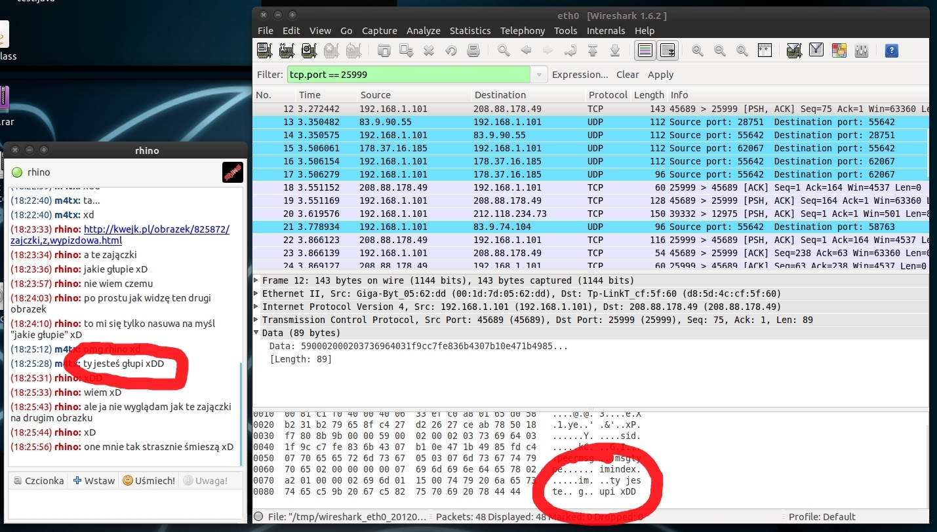Click the green status icon beside rhino
This screenshot has height=532, width=937.
coord(17,172)
